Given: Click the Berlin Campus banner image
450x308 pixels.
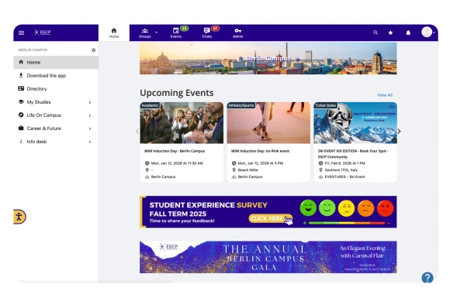Looking at the screenshot, I should [x=268, y=58].
